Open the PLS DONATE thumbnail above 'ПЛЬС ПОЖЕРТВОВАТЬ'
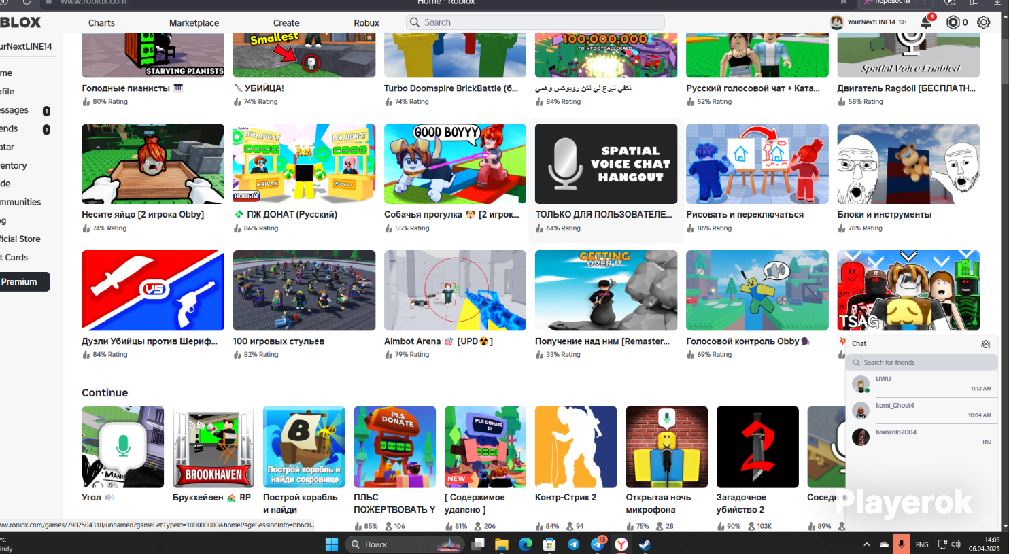 pos(394,447)
